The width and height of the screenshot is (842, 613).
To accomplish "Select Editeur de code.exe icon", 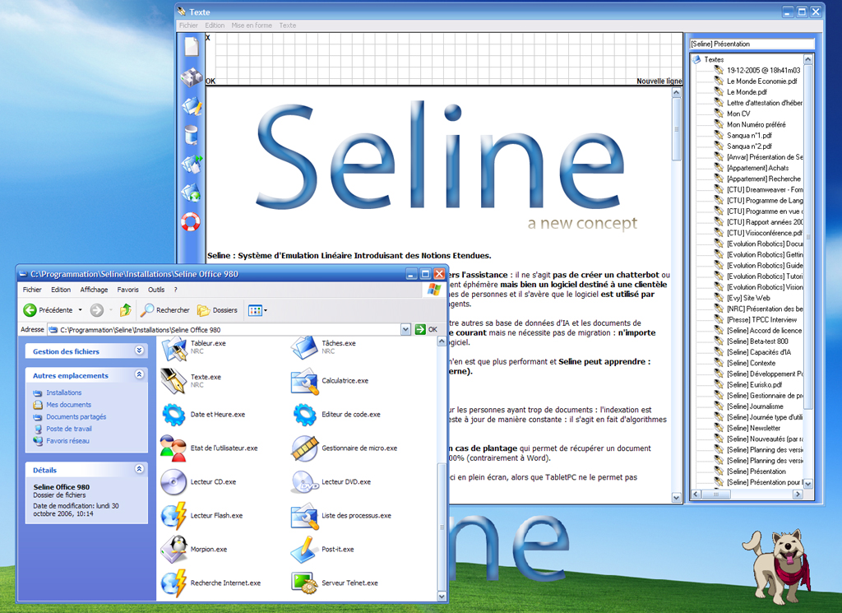I will click(x=304, y=415).
